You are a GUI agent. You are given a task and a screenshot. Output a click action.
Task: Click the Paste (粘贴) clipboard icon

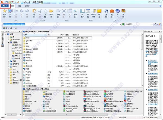pyautogui.click(x=34, y=11)
